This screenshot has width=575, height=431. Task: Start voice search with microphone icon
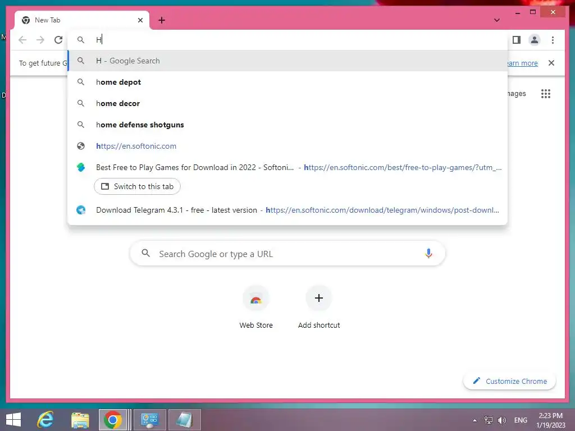(428, 253)
